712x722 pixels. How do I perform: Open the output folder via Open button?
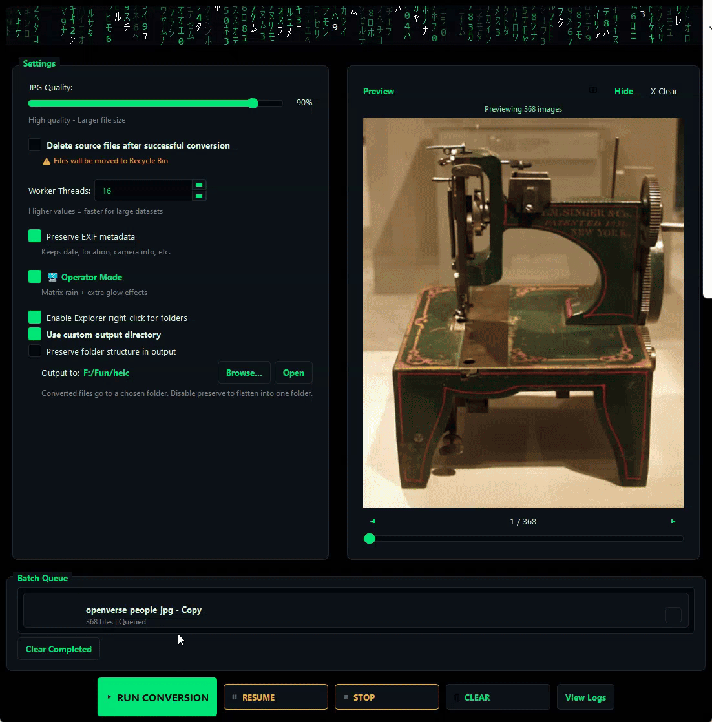click(293, 373)
